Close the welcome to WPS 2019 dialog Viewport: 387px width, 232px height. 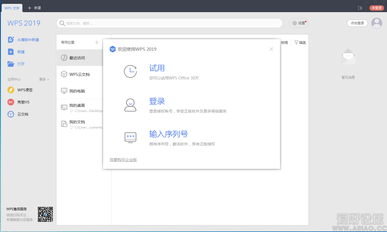(271, 49)
